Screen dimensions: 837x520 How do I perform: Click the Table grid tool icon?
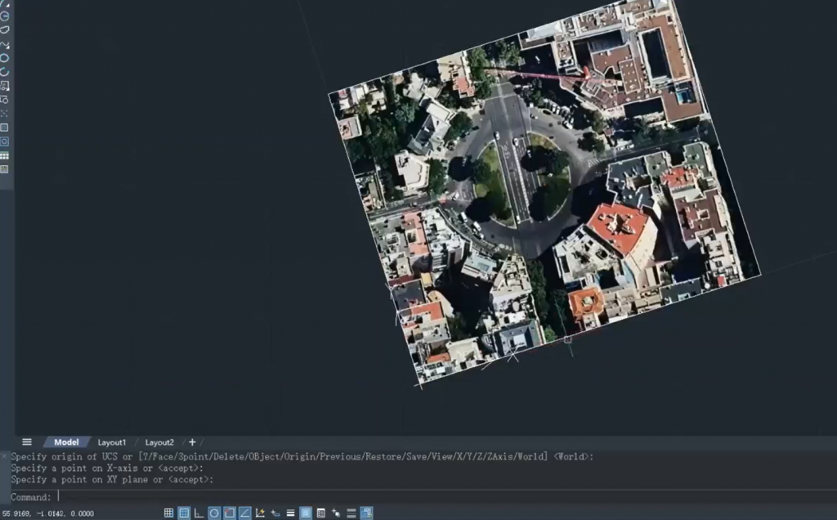4,155
